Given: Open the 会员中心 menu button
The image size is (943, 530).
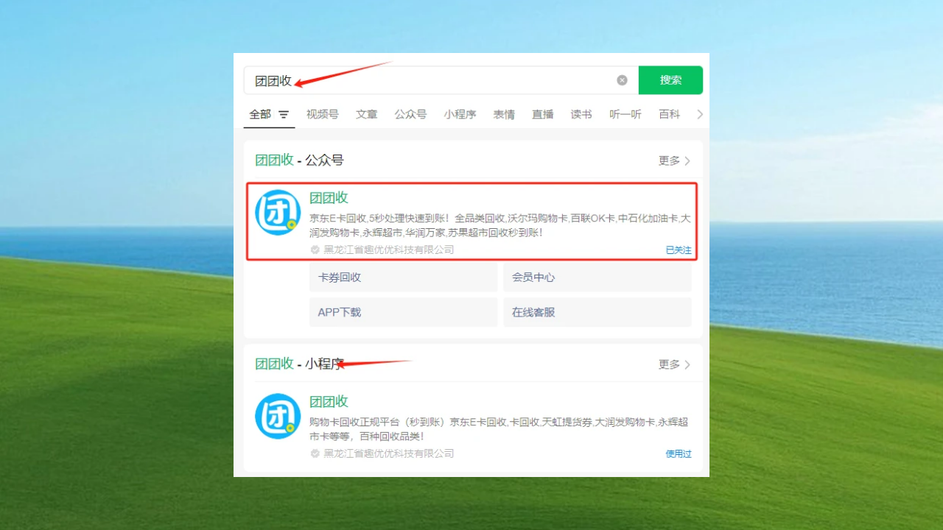Looking at the screenshot, I should pyautogui.click(x=597, y=278).
